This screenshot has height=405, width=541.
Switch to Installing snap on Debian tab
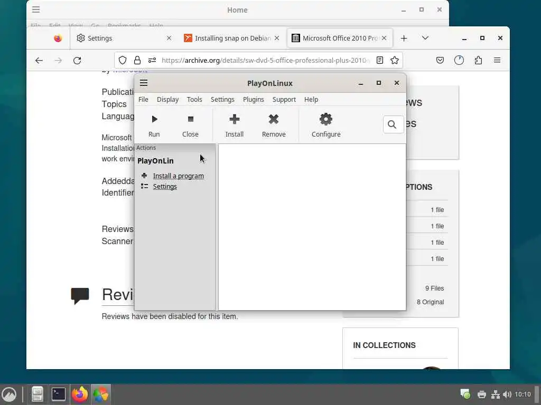tap(231, 38)
